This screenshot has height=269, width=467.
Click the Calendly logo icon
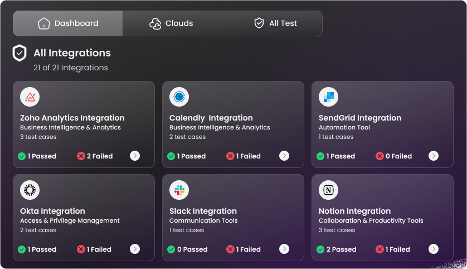(x=179, y=97)
